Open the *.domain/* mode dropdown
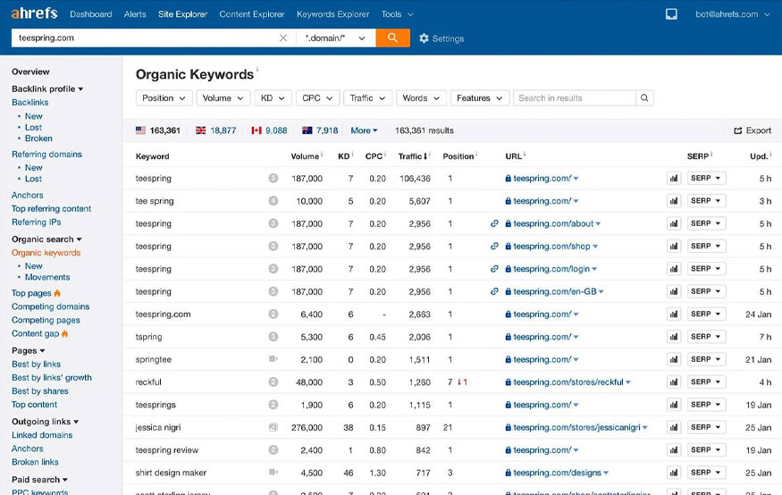The height and width of the screenshot is (495, 782). click(335, 38)
